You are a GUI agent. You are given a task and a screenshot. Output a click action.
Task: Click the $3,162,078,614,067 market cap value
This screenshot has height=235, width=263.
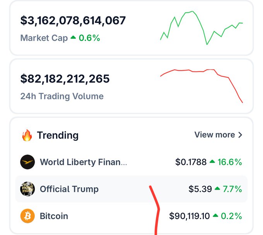click(73, 21)
